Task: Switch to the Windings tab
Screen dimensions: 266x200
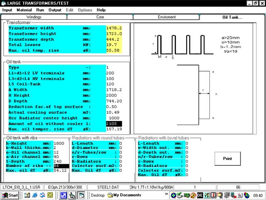Action: coord(34,17)
